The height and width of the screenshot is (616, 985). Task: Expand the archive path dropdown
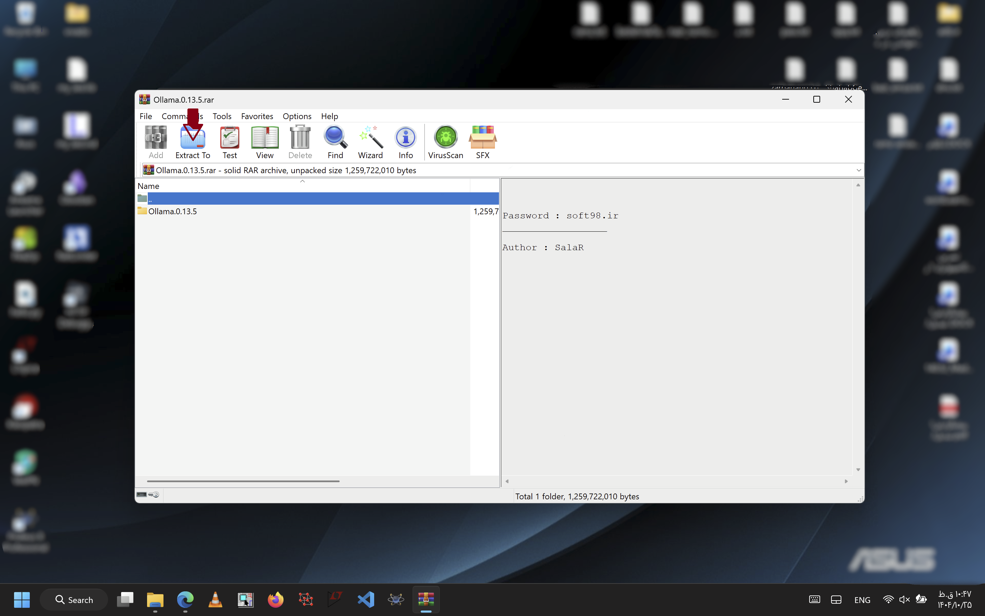pyautogui.click(x=858, y=170)
